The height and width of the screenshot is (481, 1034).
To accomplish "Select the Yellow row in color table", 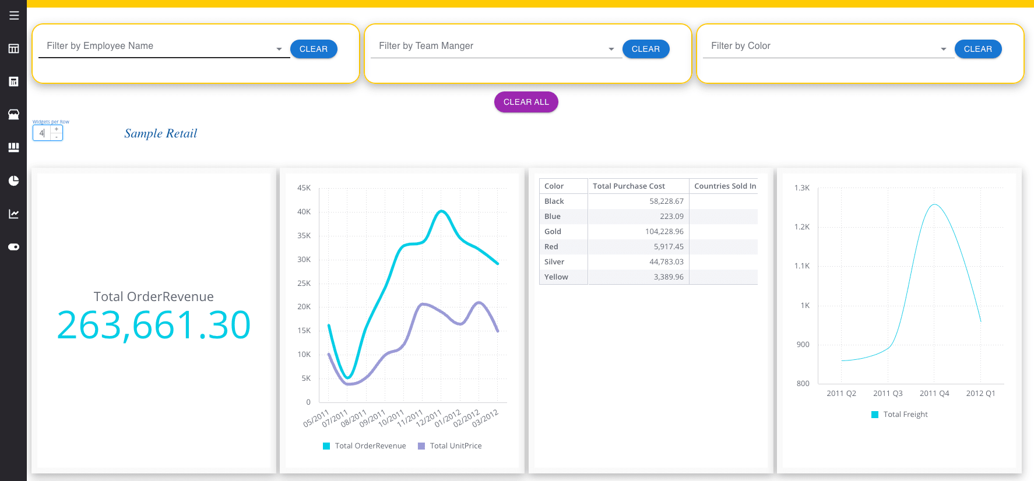I will pos(649,277).
